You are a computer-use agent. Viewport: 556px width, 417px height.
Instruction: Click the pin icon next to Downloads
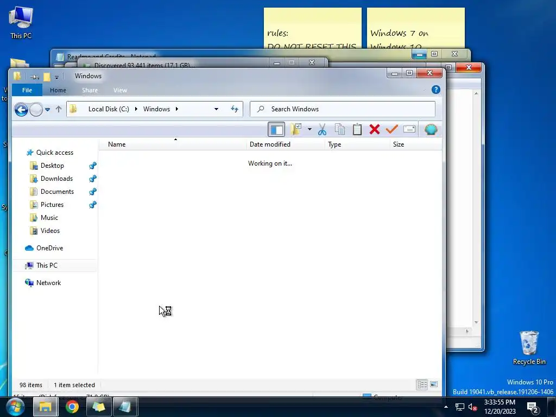(x=92, y=179)
